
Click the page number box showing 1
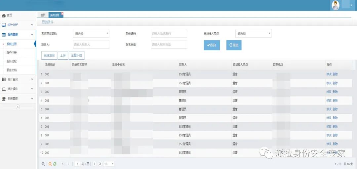point(77,164)
